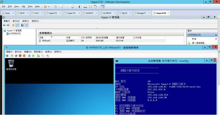Switch to the SQL76 tab
The image size is (220, 115).
pos(124,13)
